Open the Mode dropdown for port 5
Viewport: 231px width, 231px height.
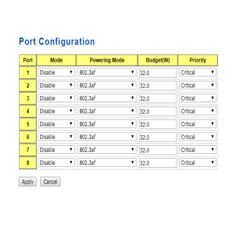pyautogui.click(x=56, y=124)
